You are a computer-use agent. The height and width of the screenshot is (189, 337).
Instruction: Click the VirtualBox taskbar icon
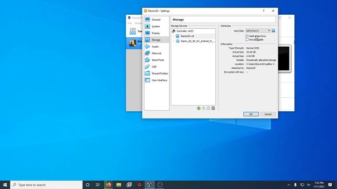pyautogui.click(x=150, y=185)
